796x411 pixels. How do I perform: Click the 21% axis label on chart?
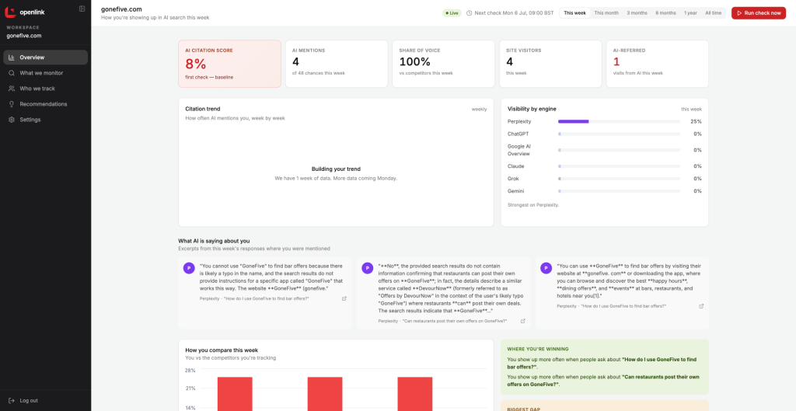click(x=190, y=388)
